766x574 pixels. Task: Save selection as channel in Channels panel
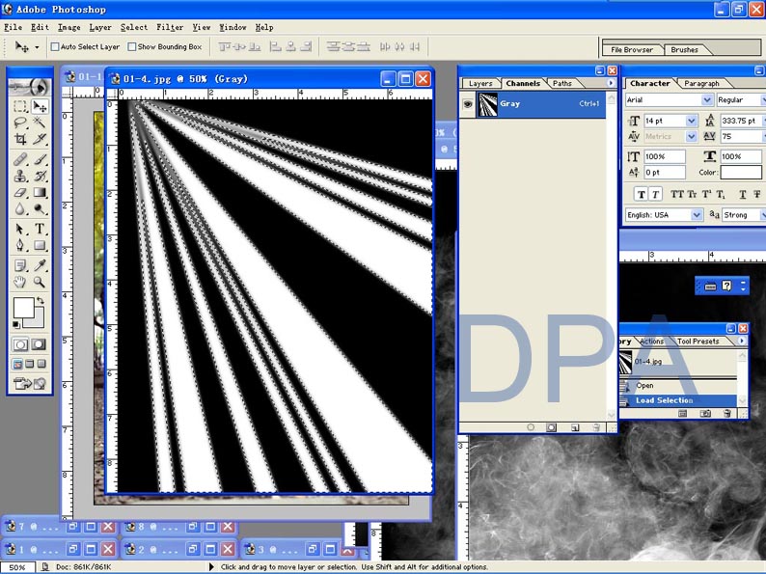551,427
